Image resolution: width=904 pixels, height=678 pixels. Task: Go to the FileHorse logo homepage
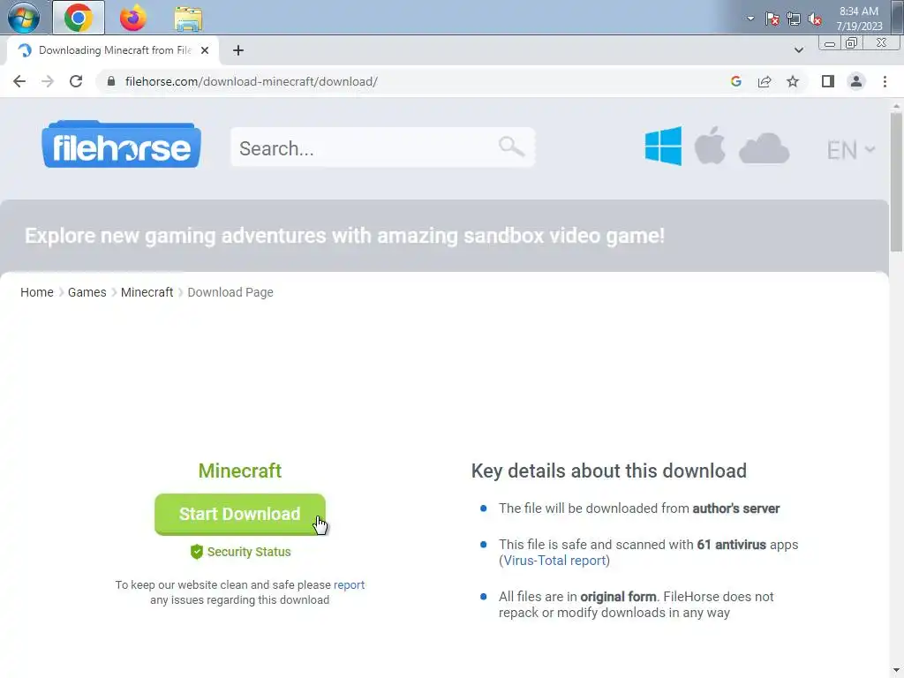pos(122,145)
